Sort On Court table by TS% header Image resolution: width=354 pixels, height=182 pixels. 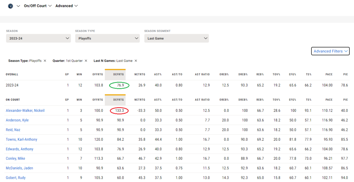click(309, 100)
